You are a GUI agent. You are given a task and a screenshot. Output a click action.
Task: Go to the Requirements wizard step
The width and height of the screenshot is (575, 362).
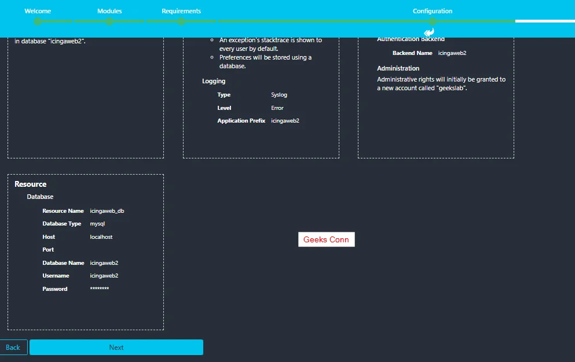(181, 10)
